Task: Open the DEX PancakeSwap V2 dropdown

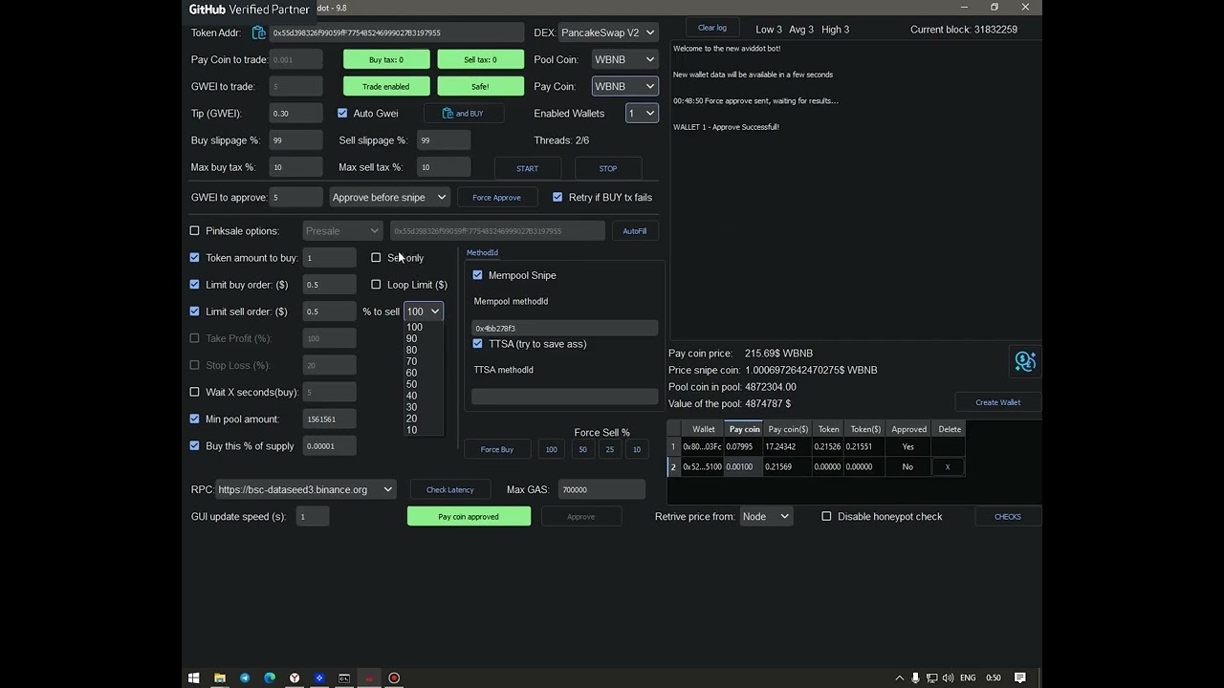Action: click(608, 32)
